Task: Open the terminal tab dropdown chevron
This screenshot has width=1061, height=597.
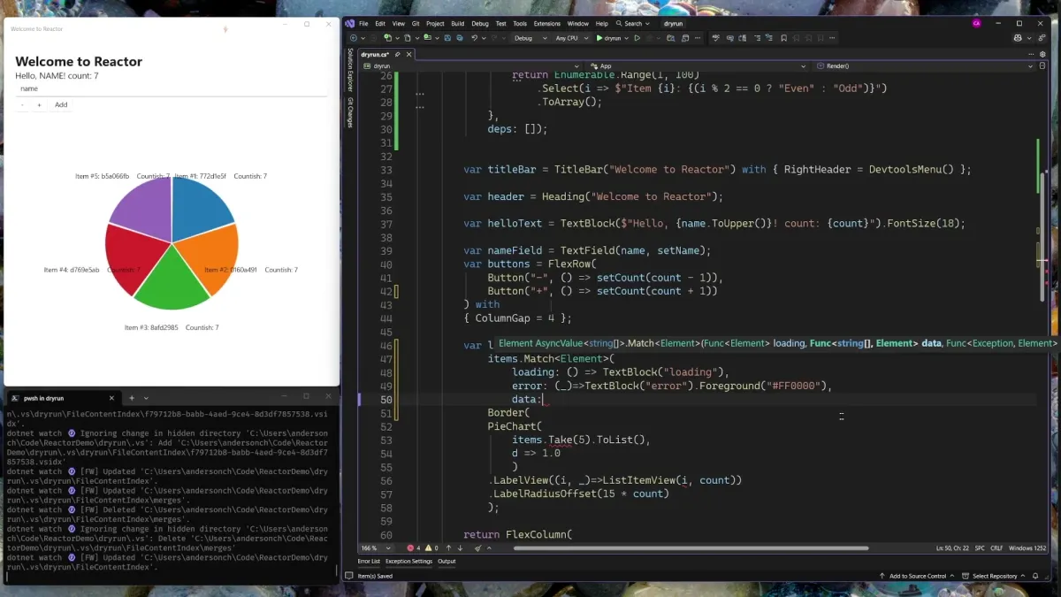Action: (x=146, y=398)
